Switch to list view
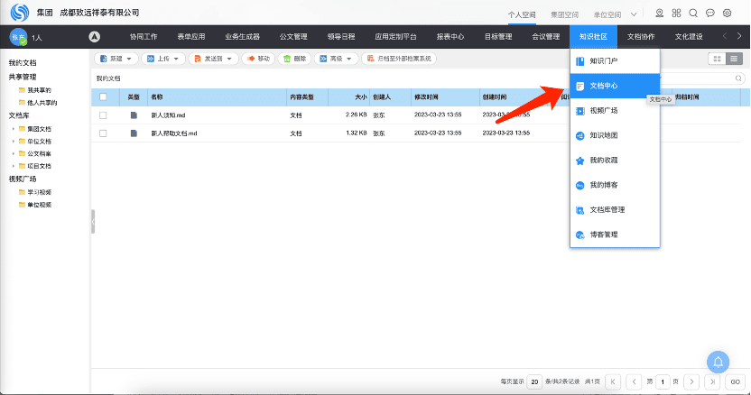Screen dimensions: 751x395 point(734,59)
